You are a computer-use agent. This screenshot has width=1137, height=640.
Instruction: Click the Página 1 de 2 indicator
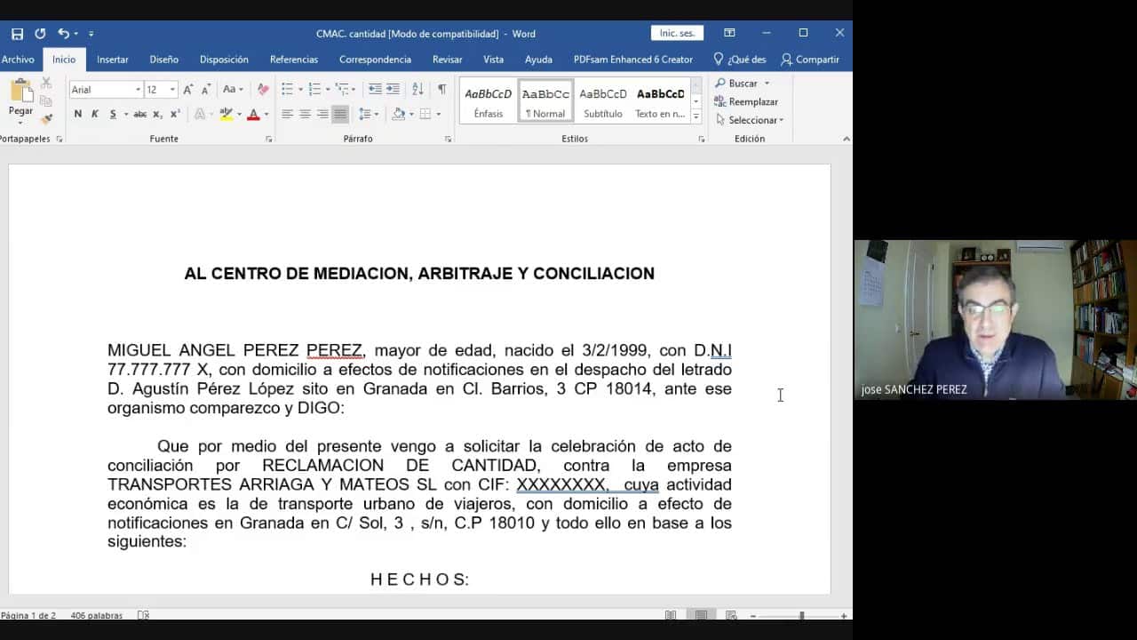(28, 615)
